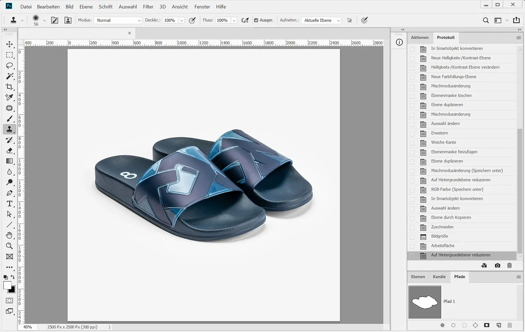
Task: Expand the Deckkr. opacity slider arrow
Action: tap(181, 20)
